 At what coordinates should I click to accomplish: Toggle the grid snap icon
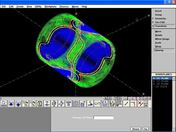click(126, 98)
